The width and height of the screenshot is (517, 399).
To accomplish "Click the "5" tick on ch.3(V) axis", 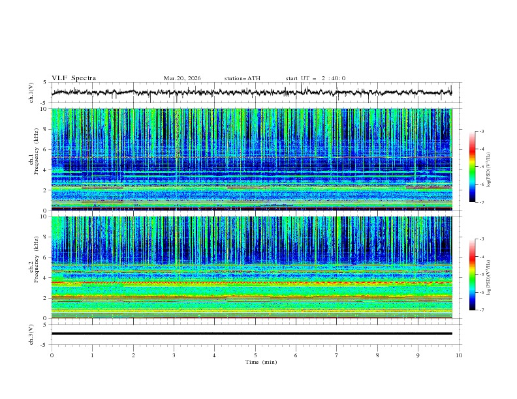I will pos(45,325).
